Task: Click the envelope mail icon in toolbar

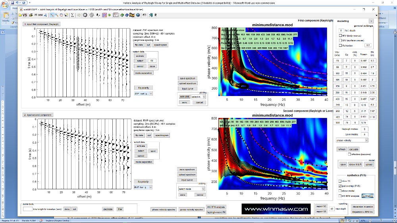Action: (145, 15)
